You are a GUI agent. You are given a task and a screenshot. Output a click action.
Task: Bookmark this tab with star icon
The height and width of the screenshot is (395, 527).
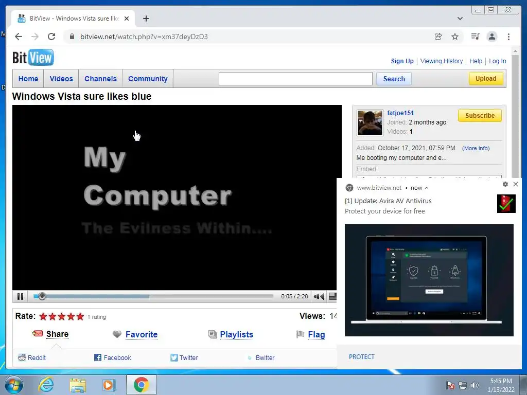pos(455,37)
